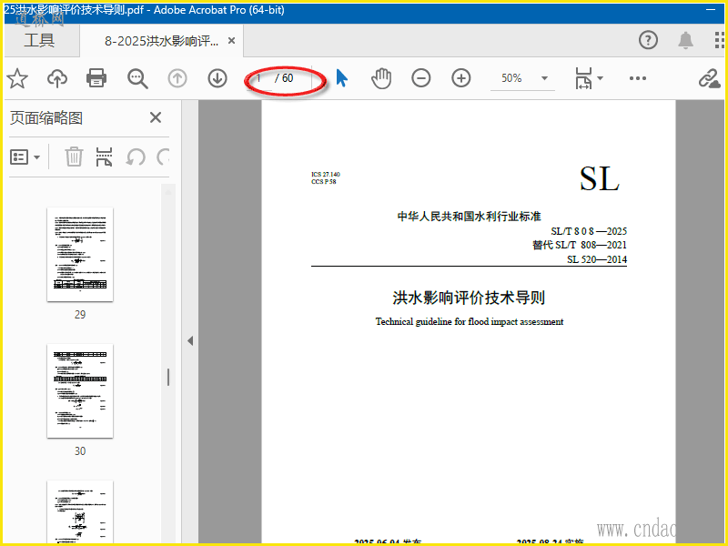Screen dimensions: 728x546
Task: Zoom out with minus button
Action: [421, 78]
